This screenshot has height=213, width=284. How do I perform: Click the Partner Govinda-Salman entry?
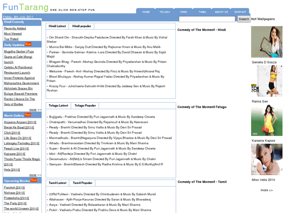[x=106, y=54]
